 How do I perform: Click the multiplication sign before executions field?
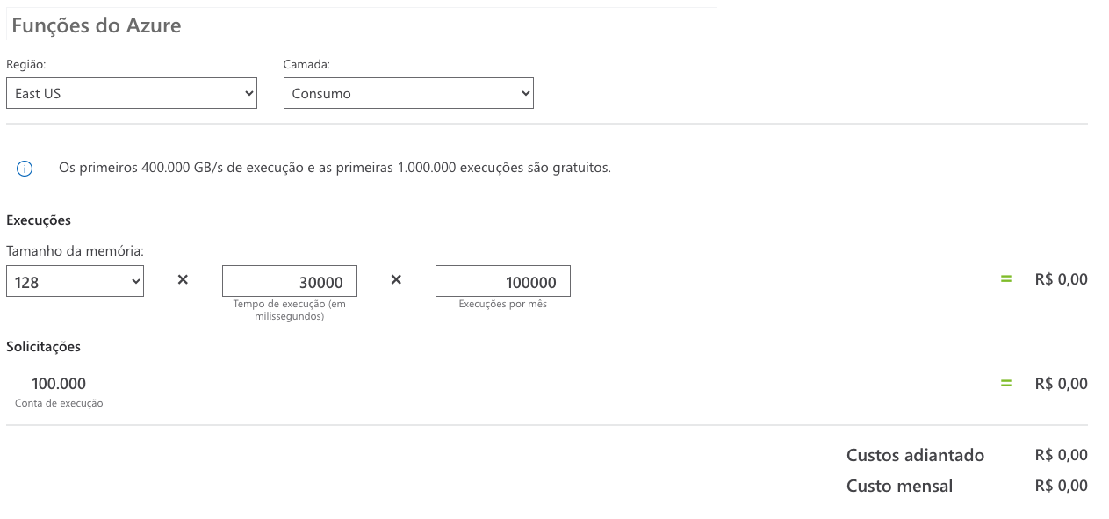tap(396, 280)
